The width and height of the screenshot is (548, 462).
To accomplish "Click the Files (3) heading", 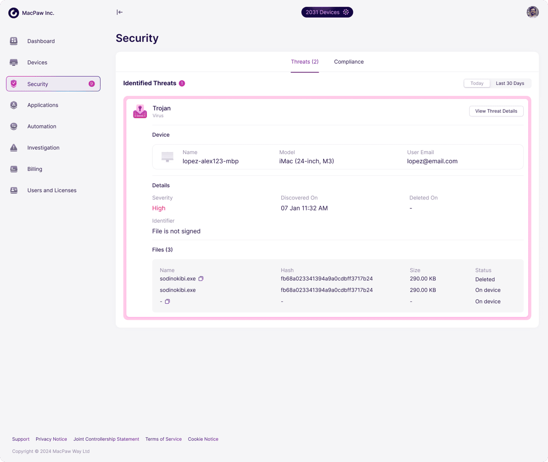I will (163, 250).
